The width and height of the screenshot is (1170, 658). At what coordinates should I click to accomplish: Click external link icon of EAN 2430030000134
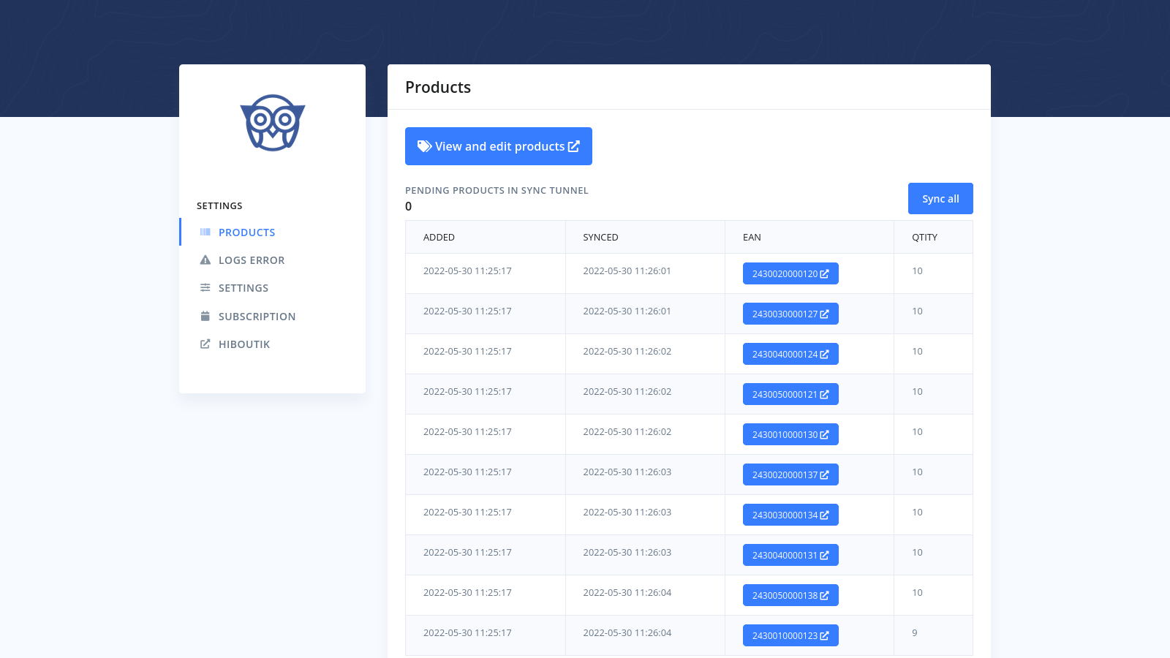tap(825, 515)
